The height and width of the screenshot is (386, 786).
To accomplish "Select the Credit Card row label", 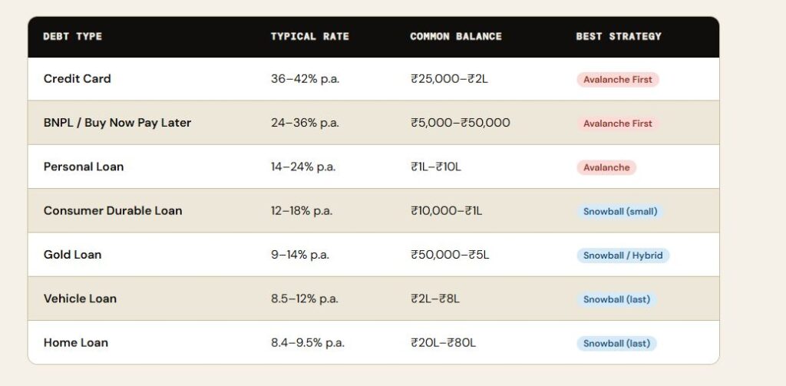I will pyautogui.click(x=77, y=79).
